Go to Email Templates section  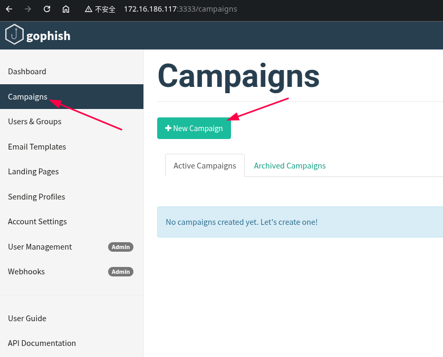click(x=37, y=147)
